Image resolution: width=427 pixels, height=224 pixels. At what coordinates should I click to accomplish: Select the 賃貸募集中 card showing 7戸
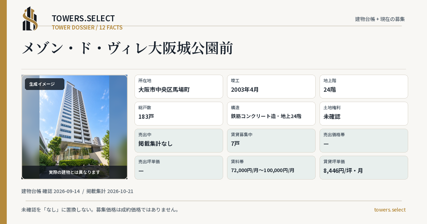click(x=271, y=140)
